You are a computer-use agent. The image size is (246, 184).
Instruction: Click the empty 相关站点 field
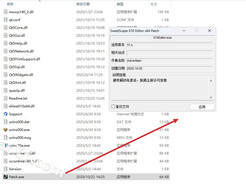(x=170, y=53)
